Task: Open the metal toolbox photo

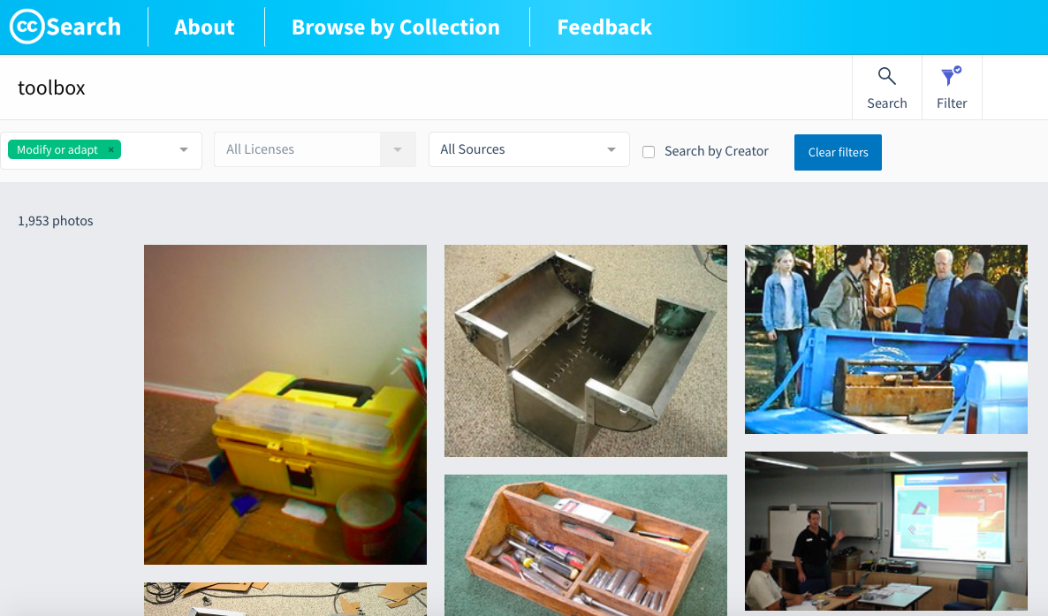Action: click(x=586, y=351)
